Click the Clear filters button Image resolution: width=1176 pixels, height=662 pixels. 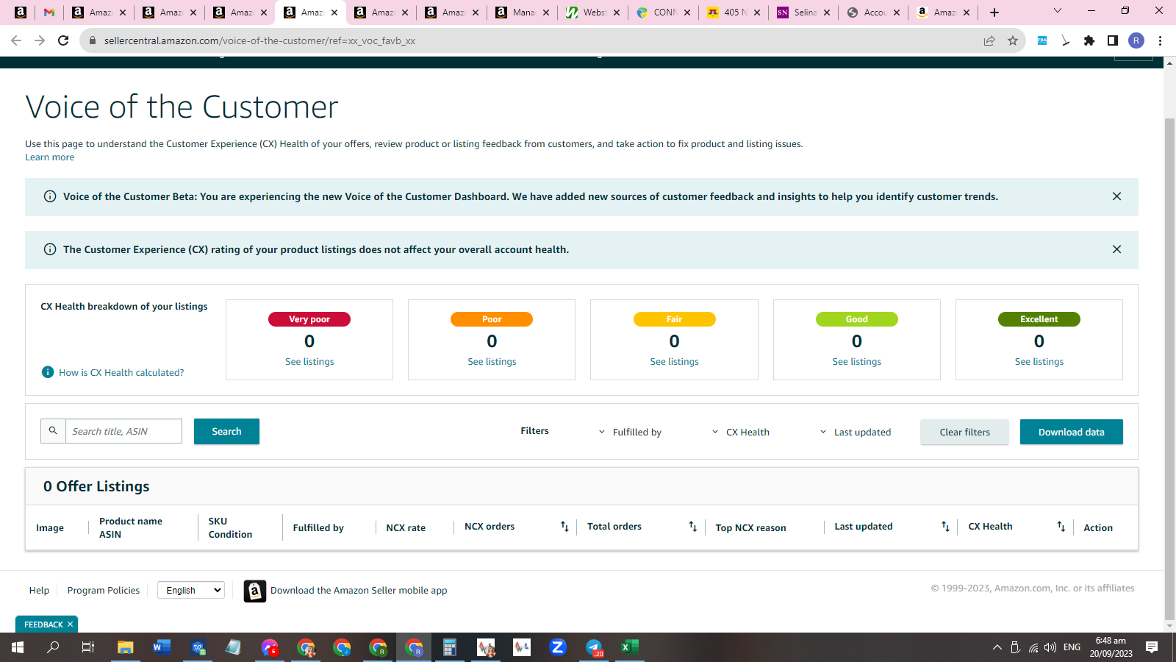pos(964,433)
